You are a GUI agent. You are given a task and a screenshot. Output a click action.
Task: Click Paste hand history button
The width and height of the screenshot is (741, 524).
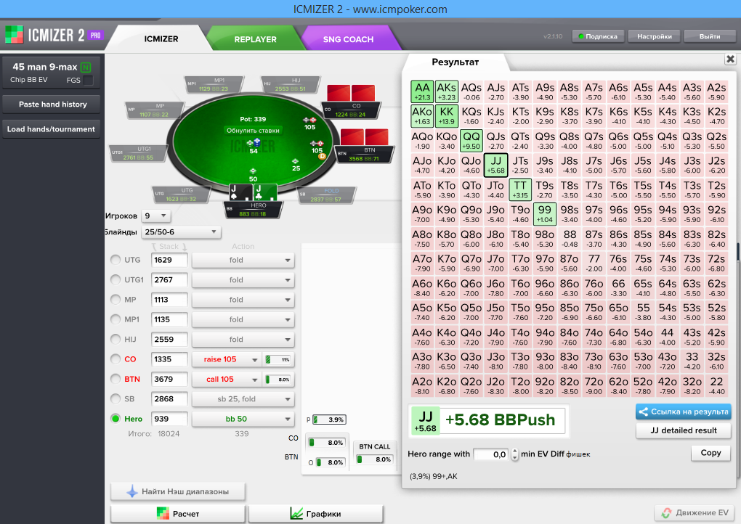pyautogui.click(x=51, y=105)
